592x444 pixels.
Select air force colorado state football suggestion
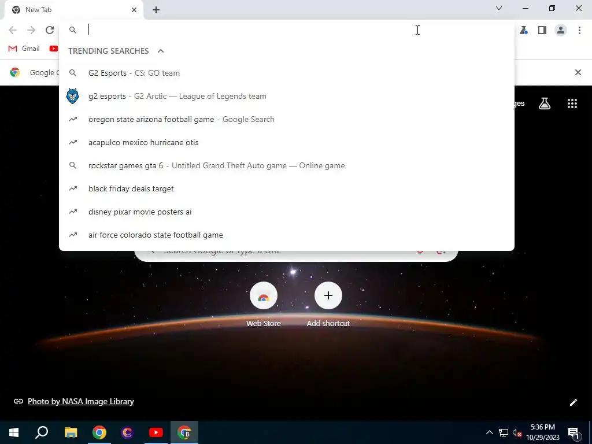(x=287, y=235)
